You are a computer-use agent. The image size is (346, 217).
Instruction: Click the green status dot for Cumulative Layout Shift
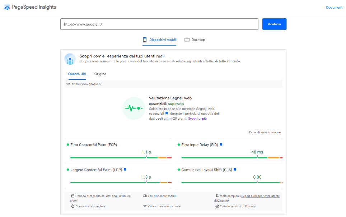pos(179,170)
